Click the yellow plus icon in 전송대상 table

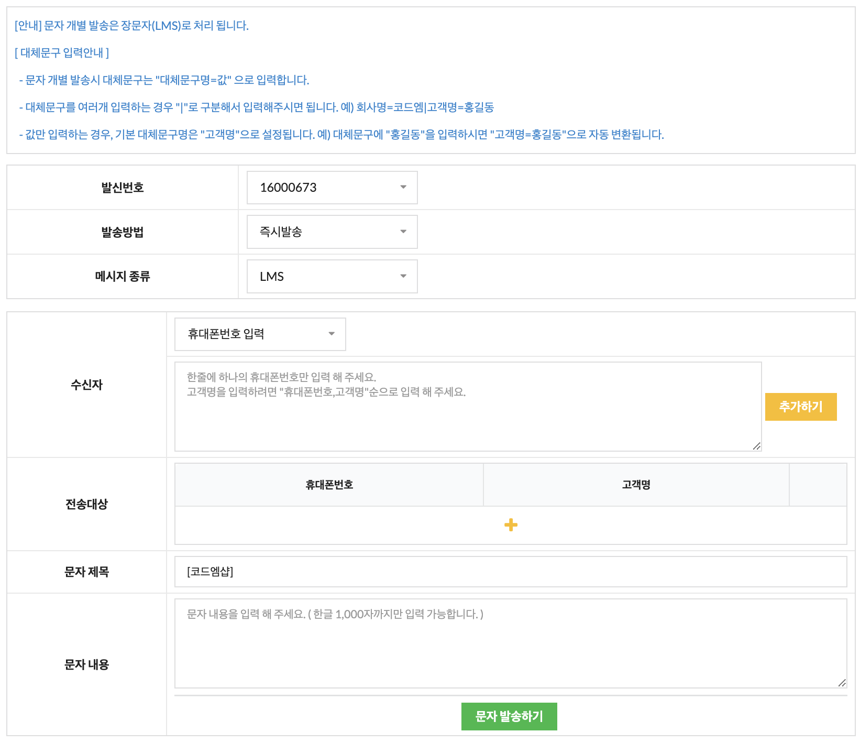511,525
